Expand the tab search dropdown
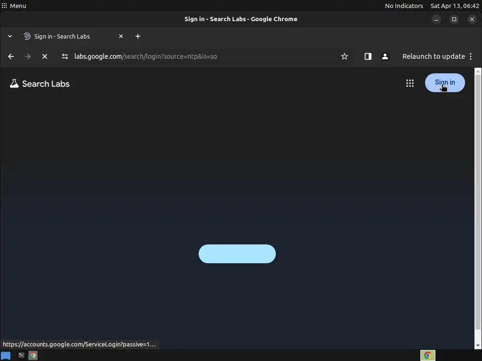Viewport: 482px width, 361px height. pos(10,36)
